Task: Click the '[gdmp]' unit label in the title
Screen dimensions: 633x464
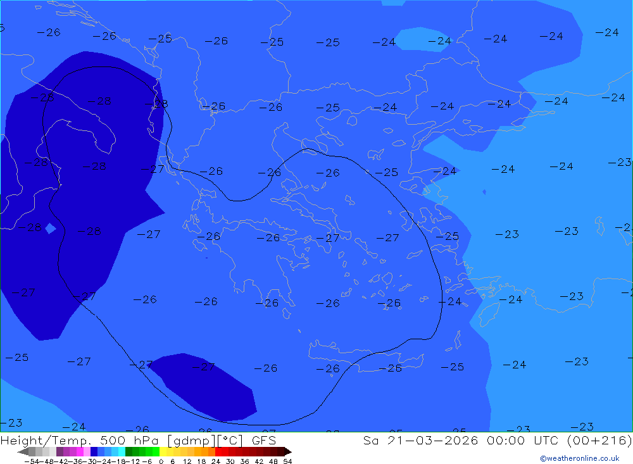Action: 192,440
